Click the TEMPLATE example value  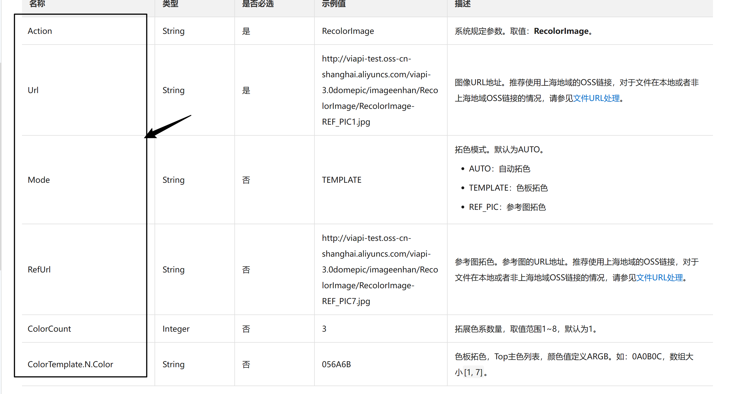[x=342, y=180]
